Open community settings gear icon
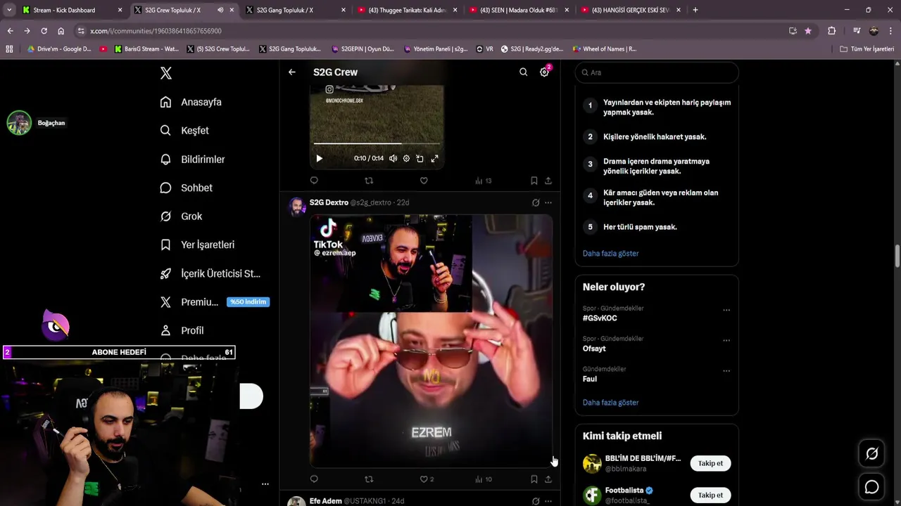The width and height of the screenshot is (901, 506). point(544,72)
